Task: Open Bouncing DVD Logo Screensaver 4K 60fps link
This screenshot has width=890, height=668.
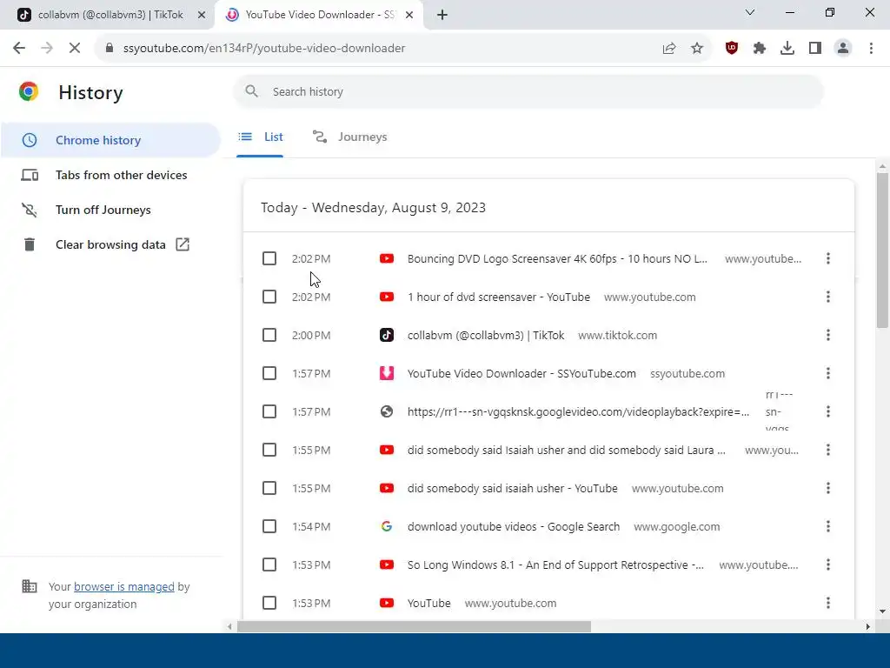Action: (x=557, y=259)
